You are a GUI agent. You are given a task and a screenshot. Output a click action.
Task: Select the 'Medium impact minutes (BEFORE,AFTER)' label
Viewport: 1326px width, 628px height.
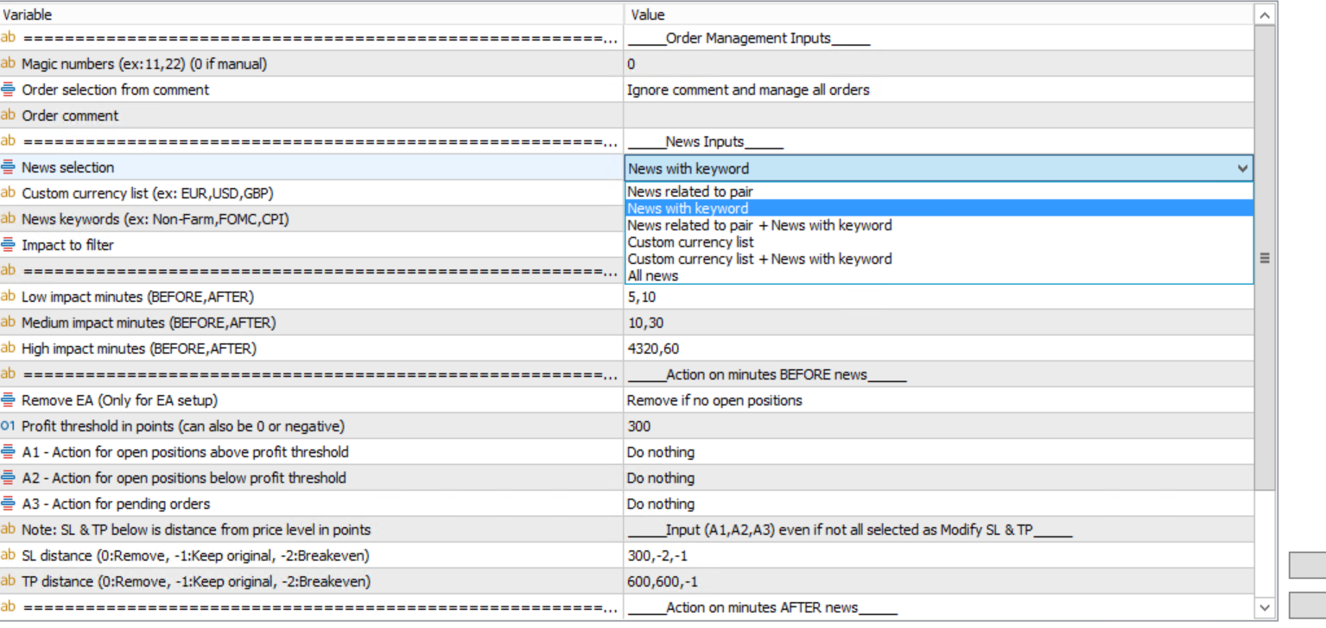coord(149,323)
